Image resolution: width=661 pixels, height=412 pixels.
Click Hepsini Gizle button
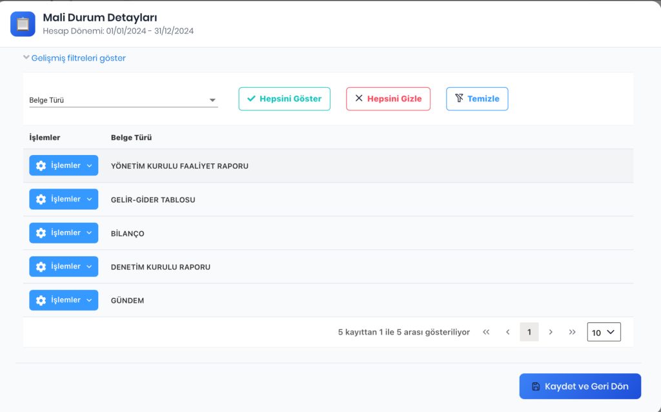(388, 99)
